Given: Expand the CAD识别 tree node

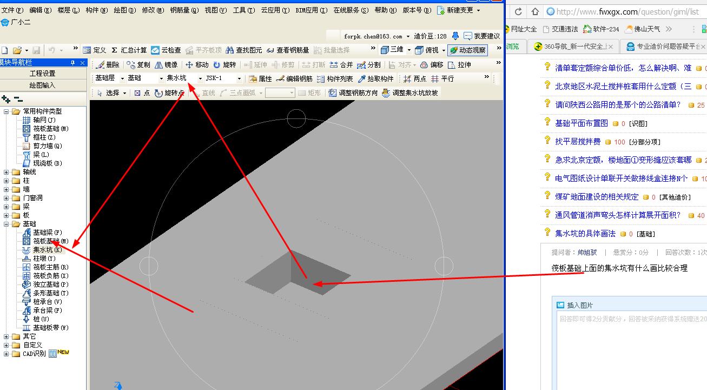Looking at the screenshot, I should 6,354.
